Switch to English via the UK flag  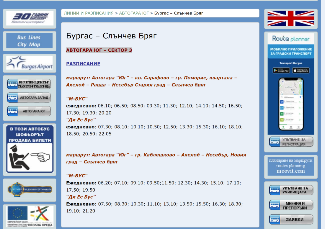[x=291, y=18]
